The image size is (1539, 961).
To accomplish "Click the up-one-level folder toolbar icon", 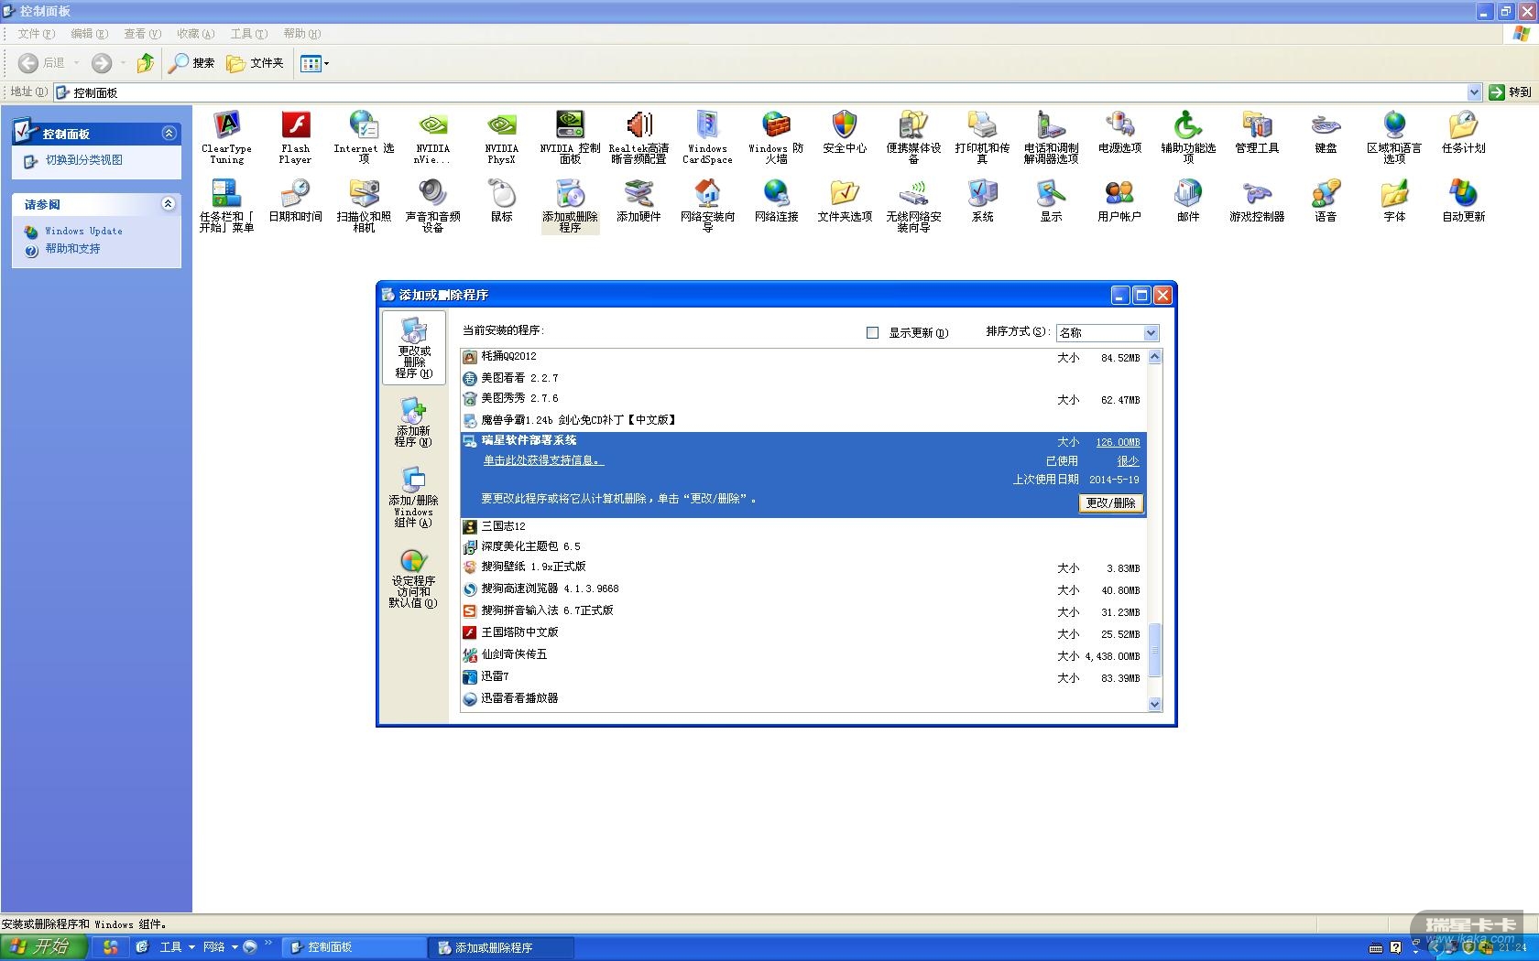I will [145, 63].
